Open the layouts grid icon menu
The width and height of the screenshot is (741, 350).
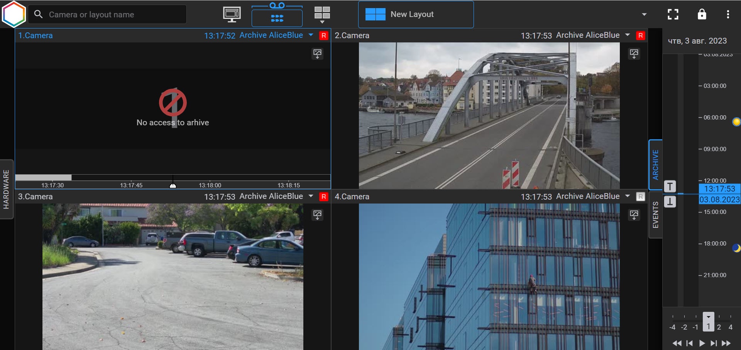pyautogui.click(x=322, y=14)
